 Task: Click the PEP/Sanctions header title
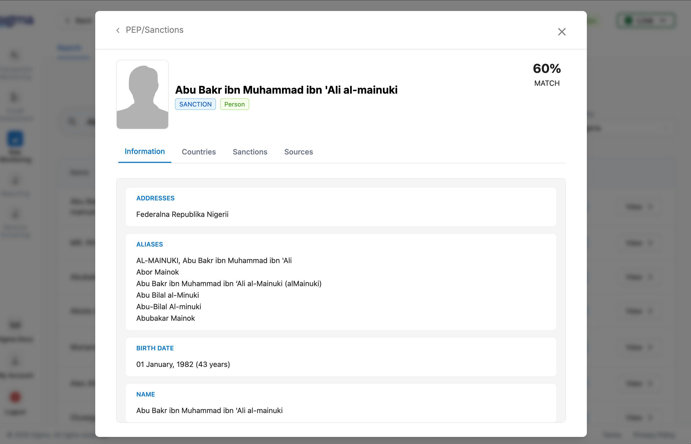(x=154, y=30)
